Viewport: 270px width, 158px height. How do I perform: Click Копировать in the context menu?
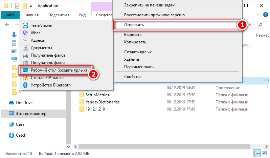[x=135, y=42]
